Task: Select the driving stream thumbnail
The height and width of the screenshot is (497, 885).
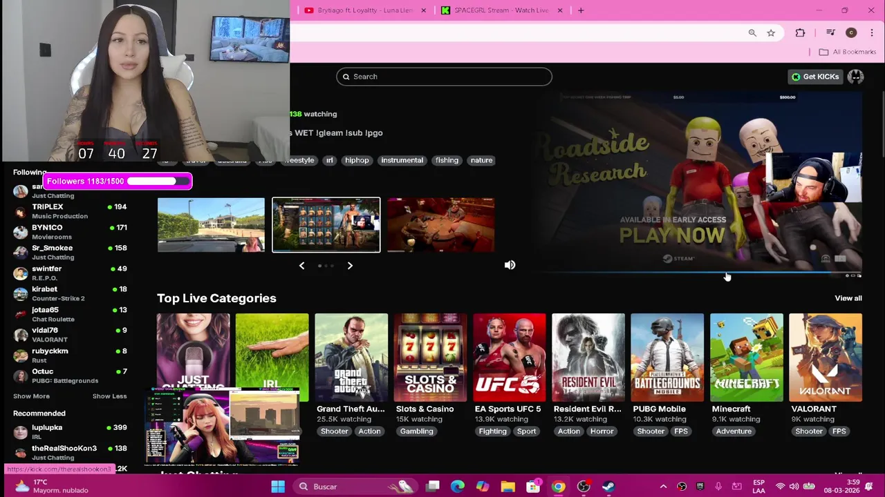Action: (211, 225)
